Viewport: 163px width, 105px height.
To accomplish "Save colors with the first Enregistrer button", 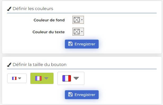I will [82, 44].
